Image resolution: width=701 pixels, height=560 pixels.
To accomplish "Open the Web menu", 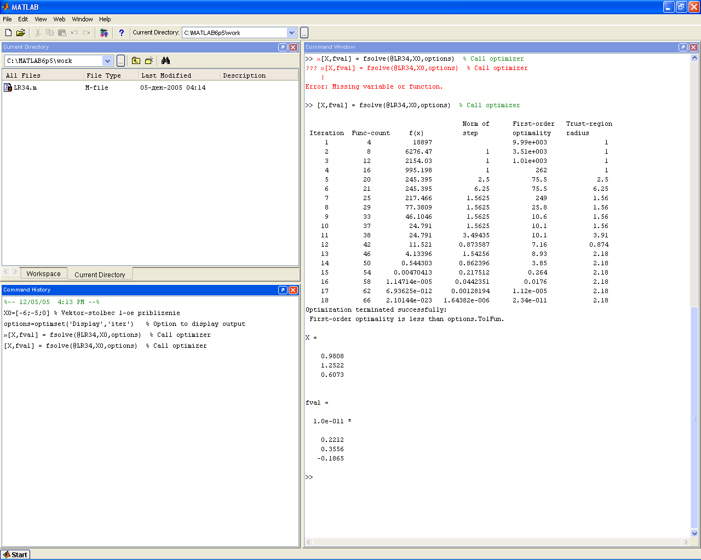I will [59, 19].
